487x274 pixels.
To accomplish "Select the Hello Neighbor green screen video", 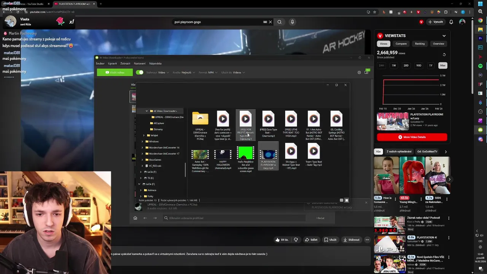I will point(245,153).
